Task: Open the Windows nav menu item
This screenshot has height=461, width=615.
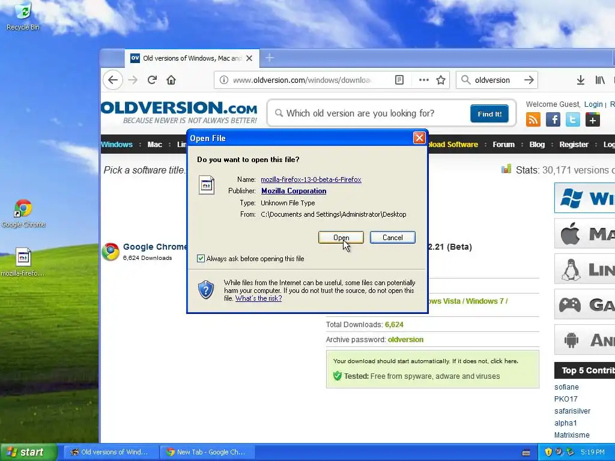Action: tap(117, 144)
